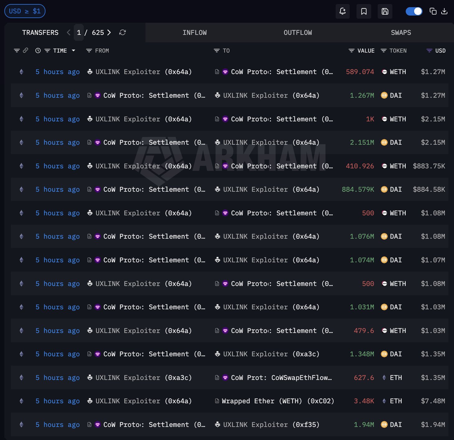Click the contract icon beside Wrapped Ether

pos(217,401)
